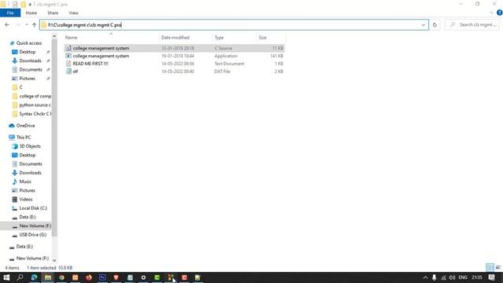Select college management system C Source file
503x283 pixels.
(x=174, y=48)
